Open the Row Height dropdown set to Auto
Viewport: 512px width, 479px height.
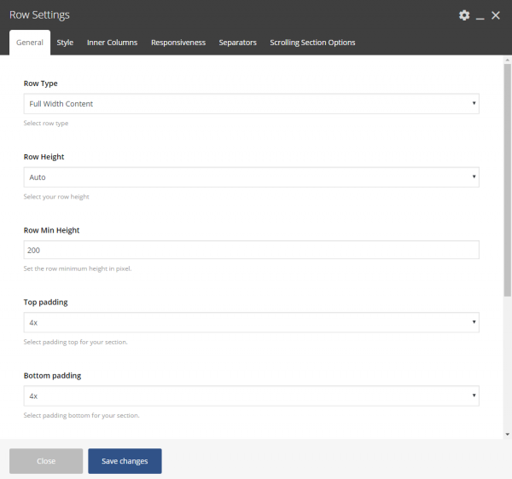251,177
